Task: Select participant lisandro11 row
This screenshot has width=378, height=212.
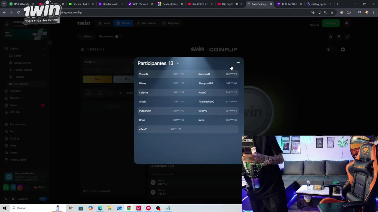Action: (218, 74)
